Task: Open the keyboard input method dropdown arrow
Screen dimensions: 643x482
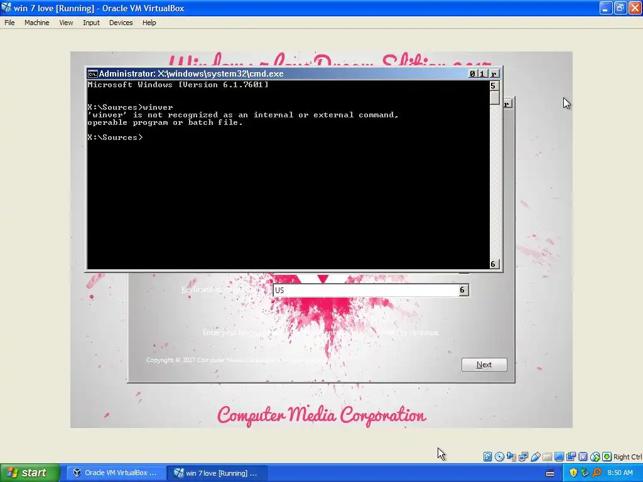Action: [x=463, y=290]
